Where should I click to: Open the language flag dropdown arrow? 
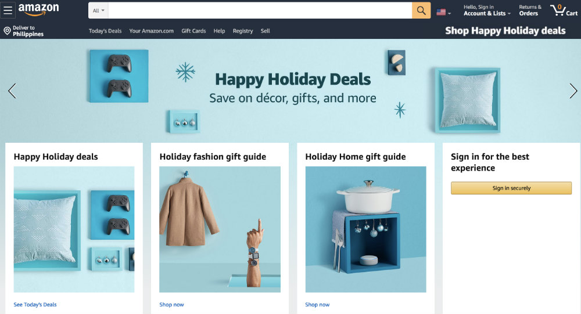click(x=450, y=13)
